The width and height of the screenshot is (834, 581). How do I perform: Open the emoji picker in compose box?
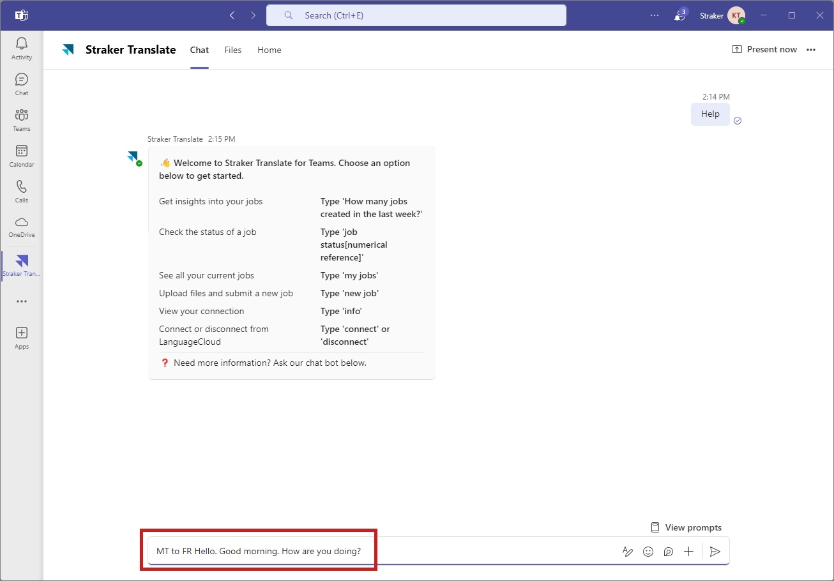point(648,552)
